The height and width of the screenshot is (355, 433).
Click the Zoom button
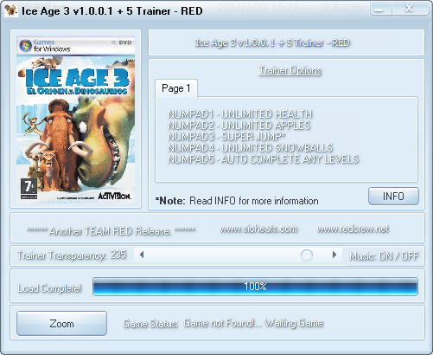pyautogui.click(x=61, y=324)
